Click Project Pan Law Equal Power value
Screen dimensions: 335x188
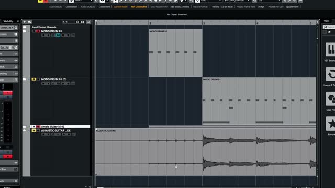click(x=292, y=7)
